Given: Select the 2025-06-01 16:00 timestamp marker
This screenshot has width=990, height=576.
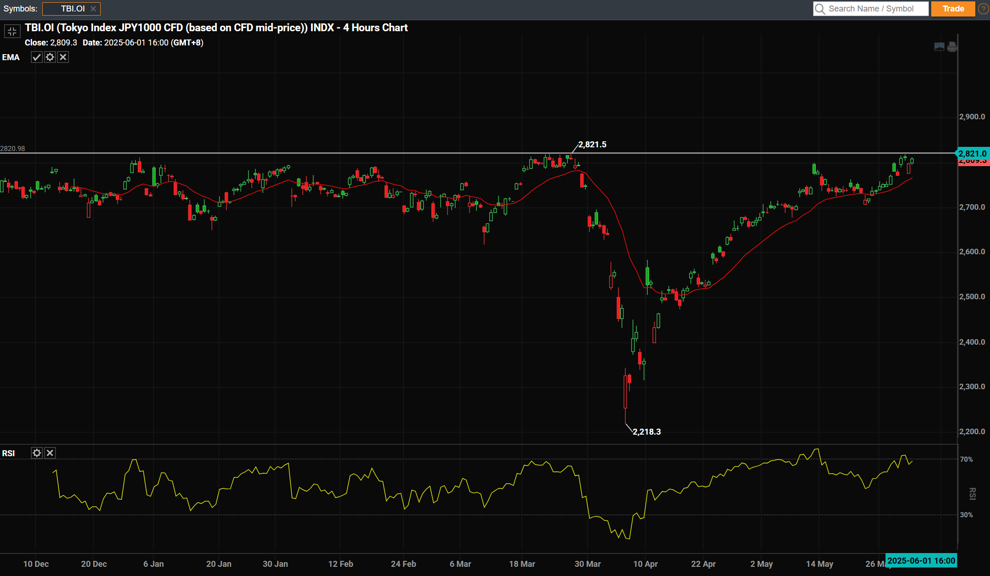Looking at the screenshot, I should pos(922,560).
